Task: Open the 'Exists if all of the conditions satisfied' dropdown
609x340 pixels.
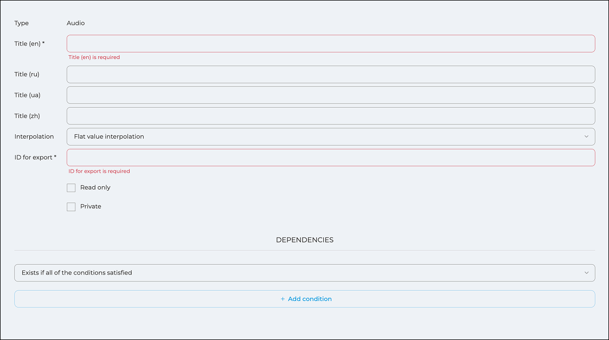Action: [x=305, y=273]
